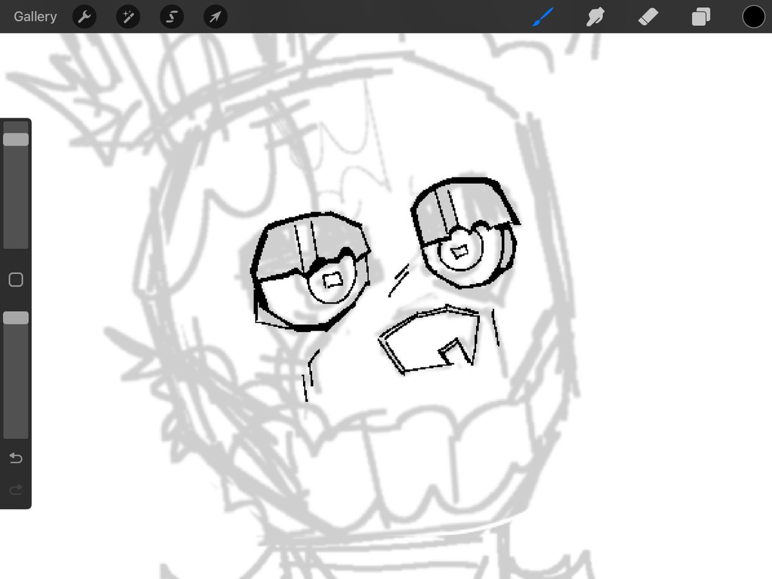The width and height of the screenshot is (772, 579).
Task: Open the Eraser brush library
Action: pos(648,17)
